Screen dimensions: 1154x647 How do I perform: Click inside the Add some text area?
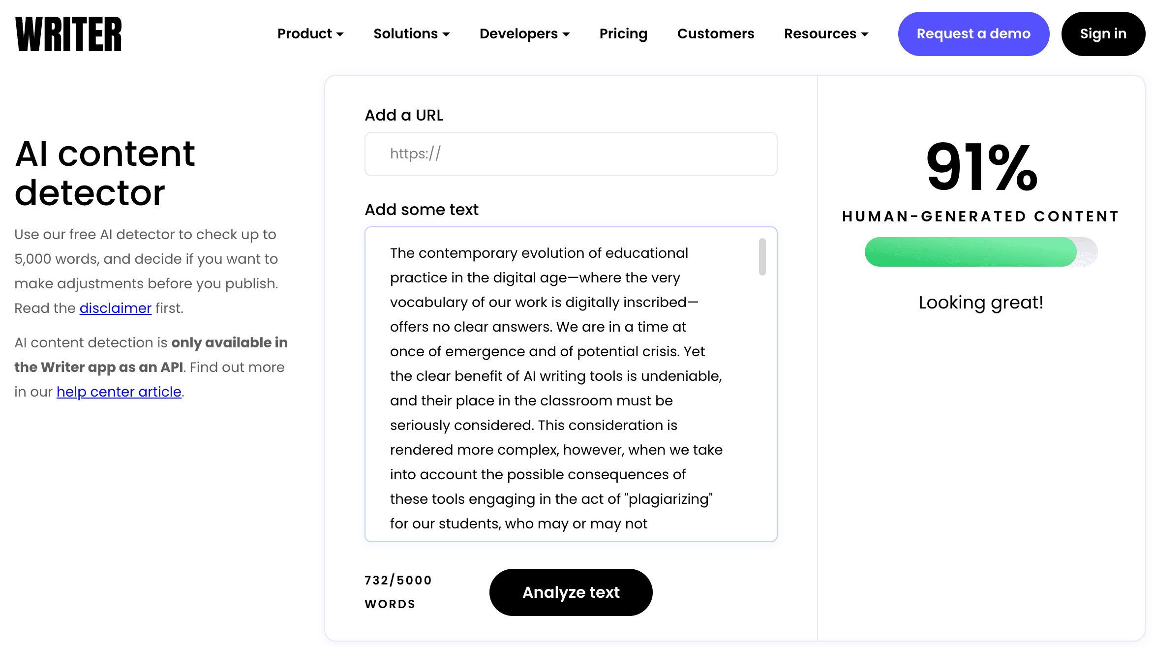point(556,384)
